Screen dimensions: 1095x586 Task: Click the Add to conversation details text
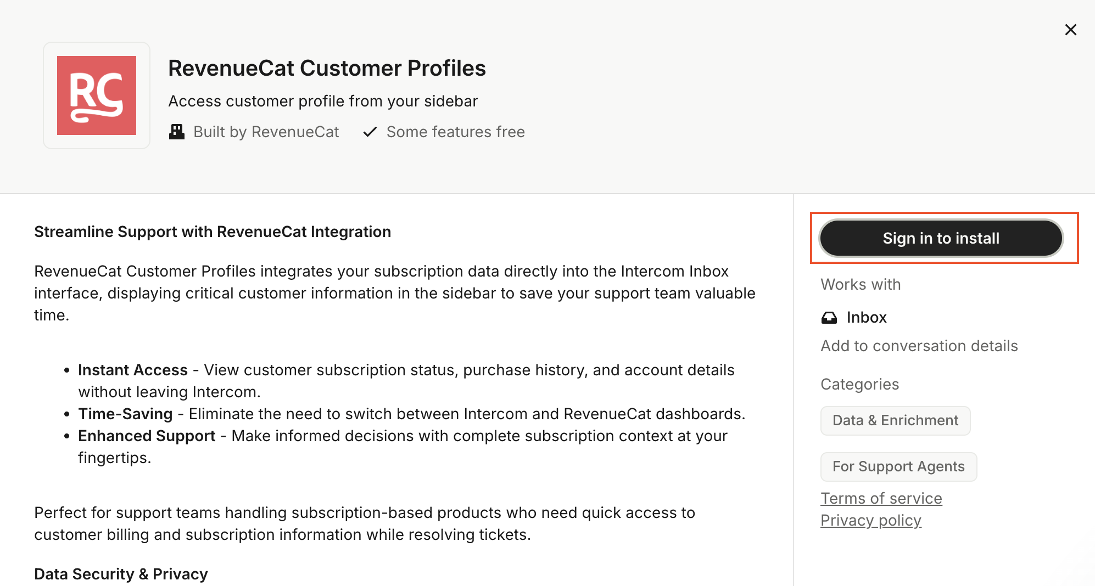pos(919,346)
